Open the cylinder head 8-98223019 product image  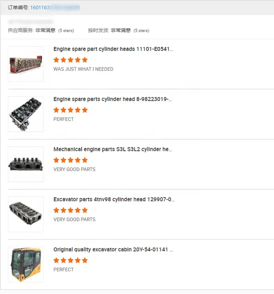click(x=26, y=114)
